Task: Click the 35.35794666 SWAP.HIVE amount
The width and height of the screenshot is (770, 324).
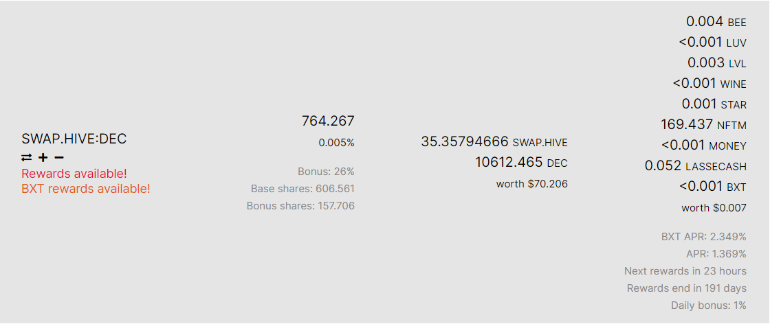Action: (494, 142)
